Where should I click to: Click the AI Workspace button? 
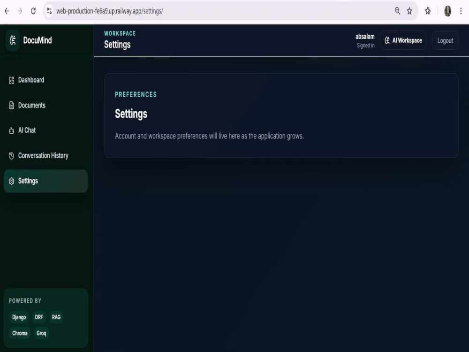[403, 40]
